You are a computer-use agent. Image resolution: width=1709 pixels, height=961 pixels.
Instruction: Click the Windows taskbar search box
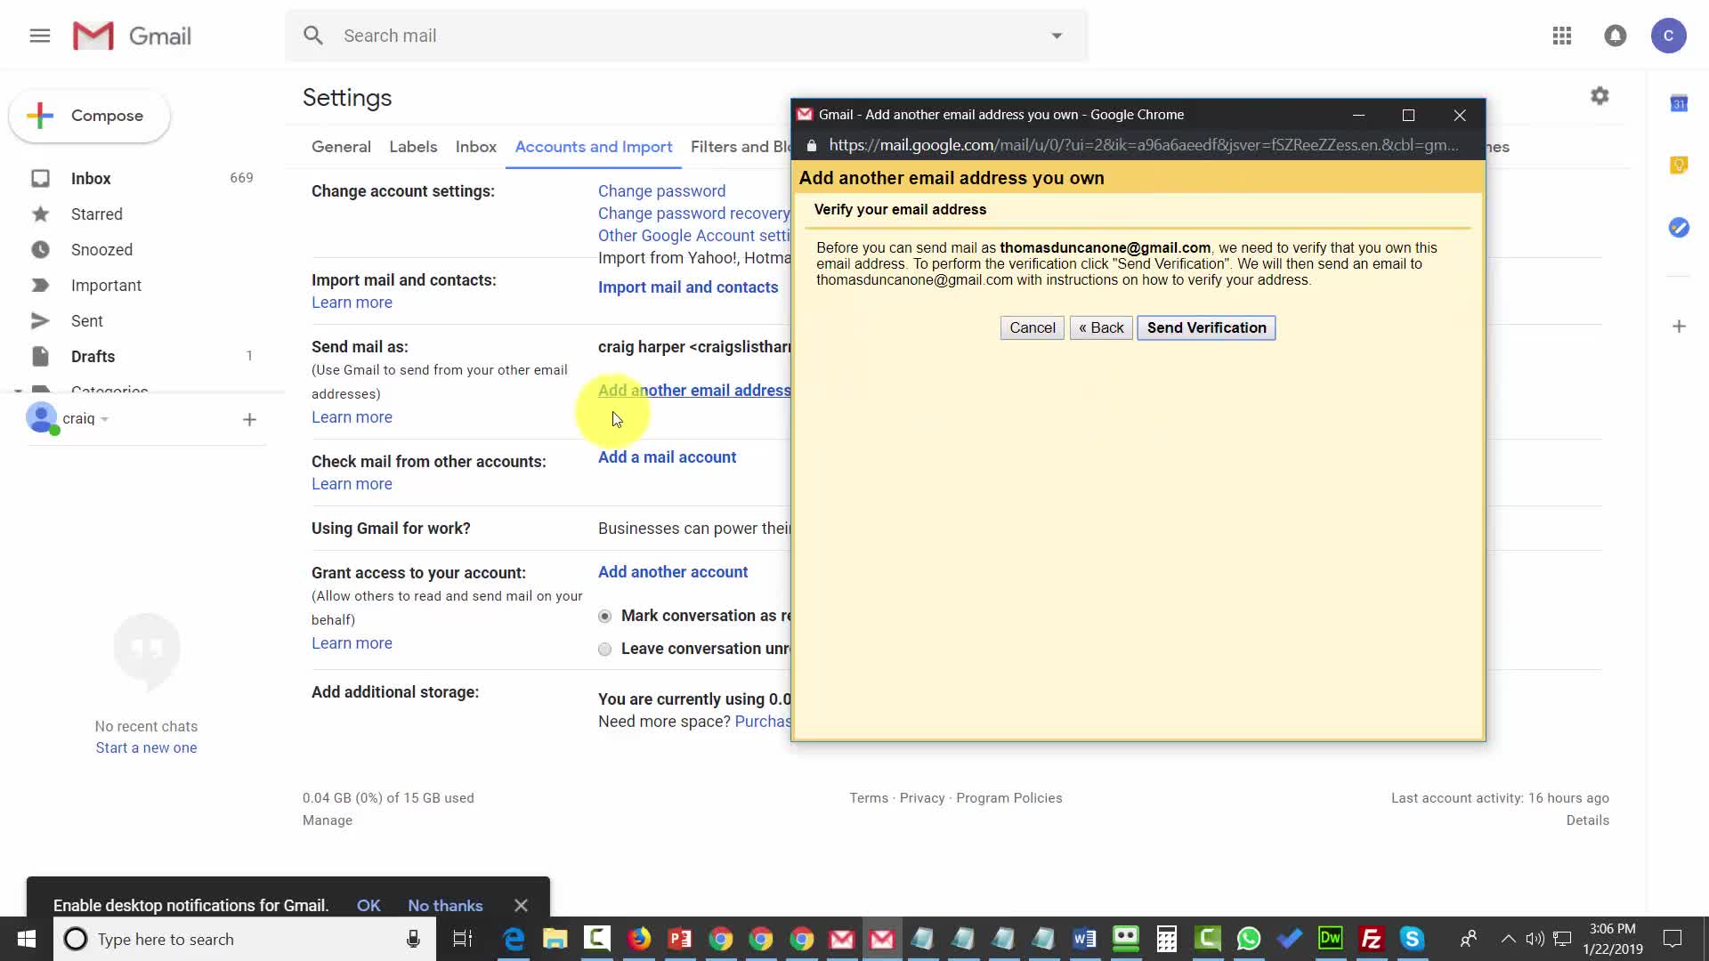[245, 939]
